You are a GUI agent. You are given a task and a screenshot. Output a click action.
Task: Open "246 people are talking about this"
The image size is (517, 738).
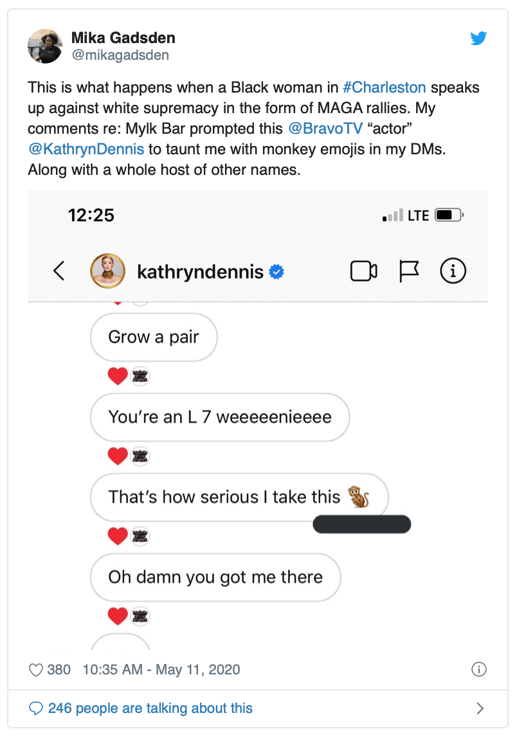[x=150, y=708]
